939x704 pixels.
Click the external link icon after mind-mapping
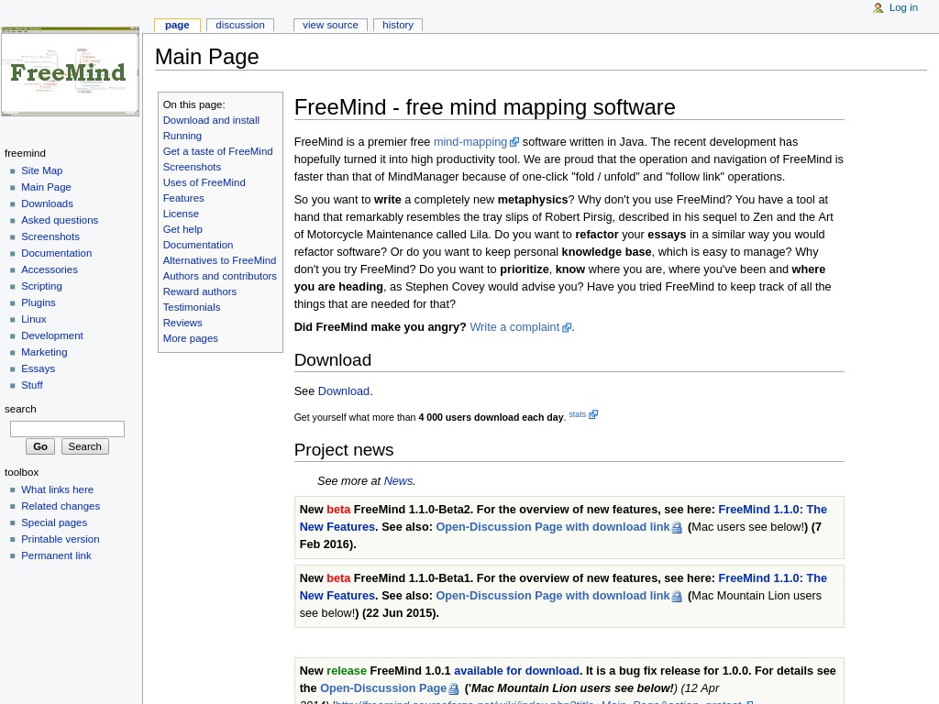tap(514, 142)
